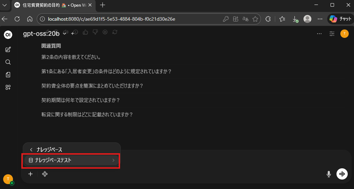Click the microphone dictation icon
Screen dimensions: 354x189
click(x=328, y=174)
